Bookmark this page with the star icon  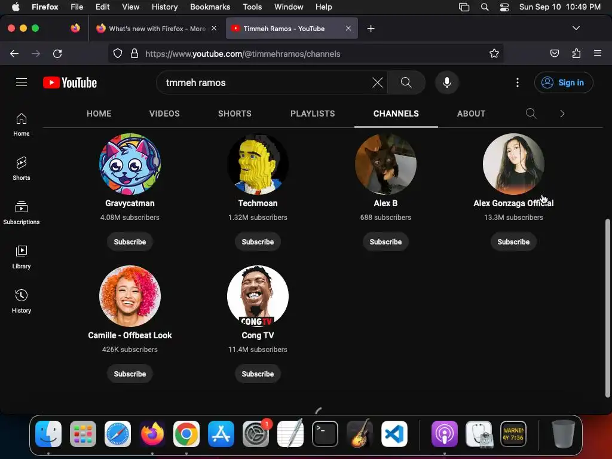(x=494, y=53)
